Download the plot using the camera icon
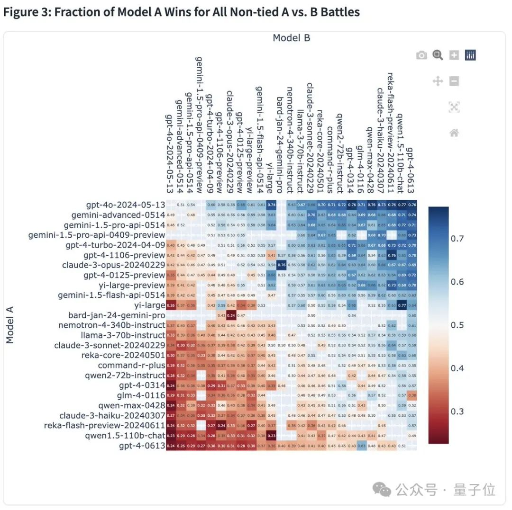Screen dimensions: 512x510 pos(421,55)
